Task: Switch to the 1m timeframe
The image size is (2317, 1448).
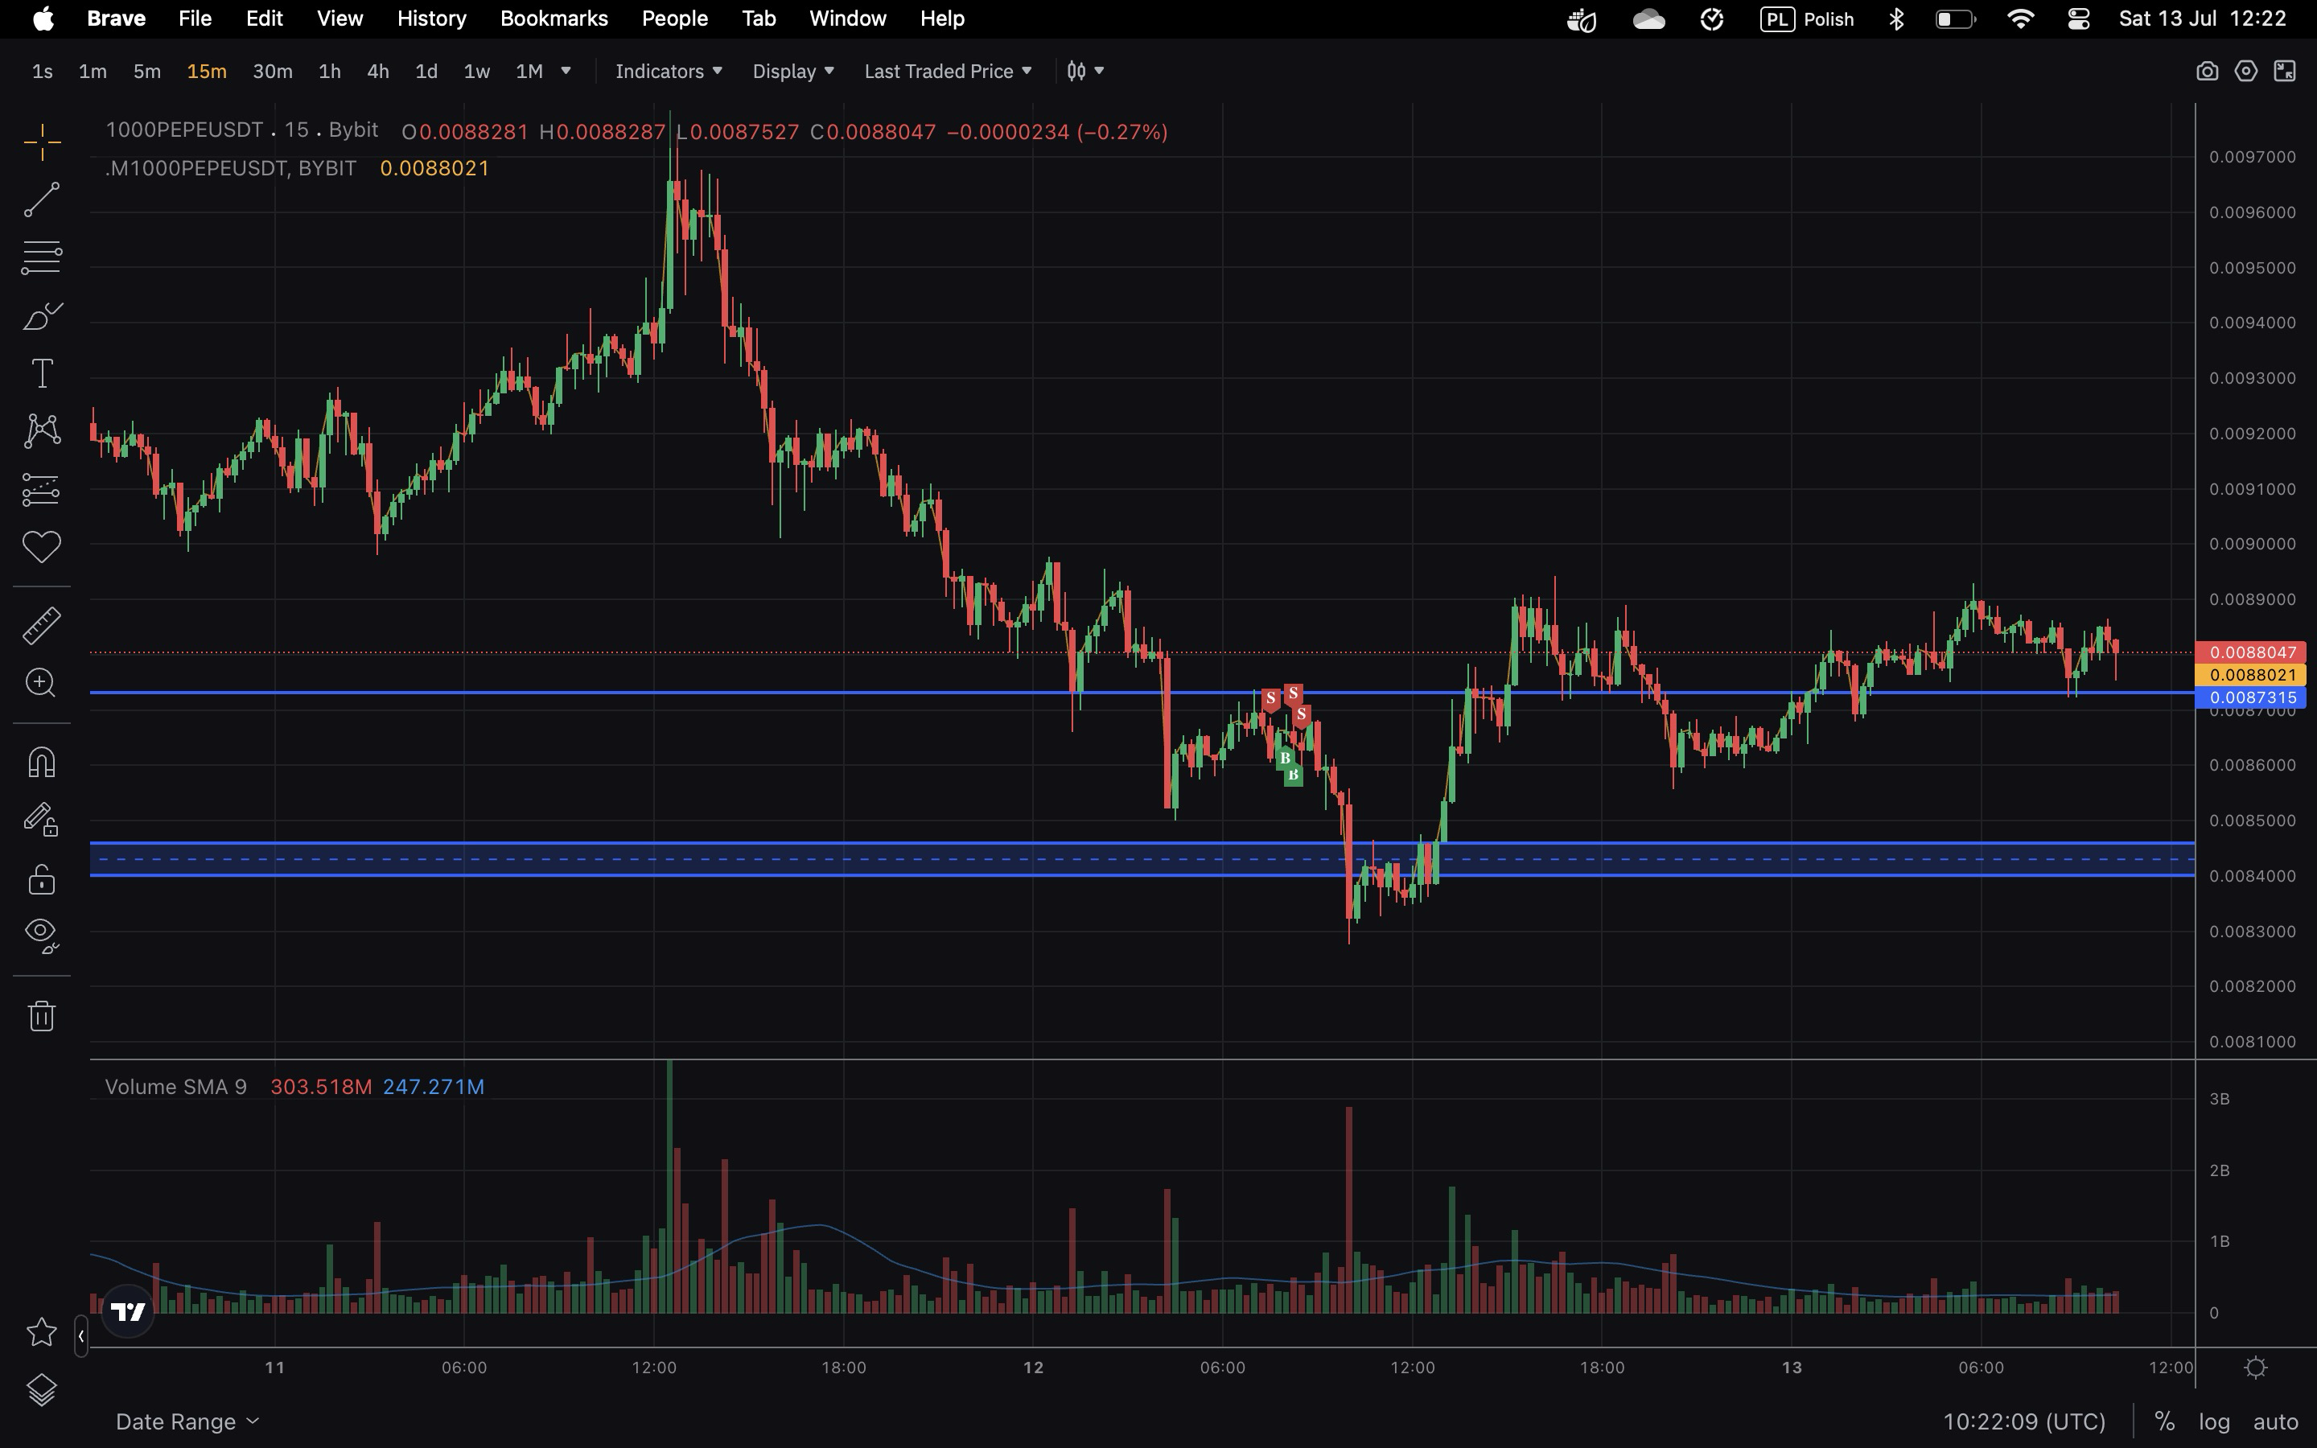Action: [x=93, y=71]
